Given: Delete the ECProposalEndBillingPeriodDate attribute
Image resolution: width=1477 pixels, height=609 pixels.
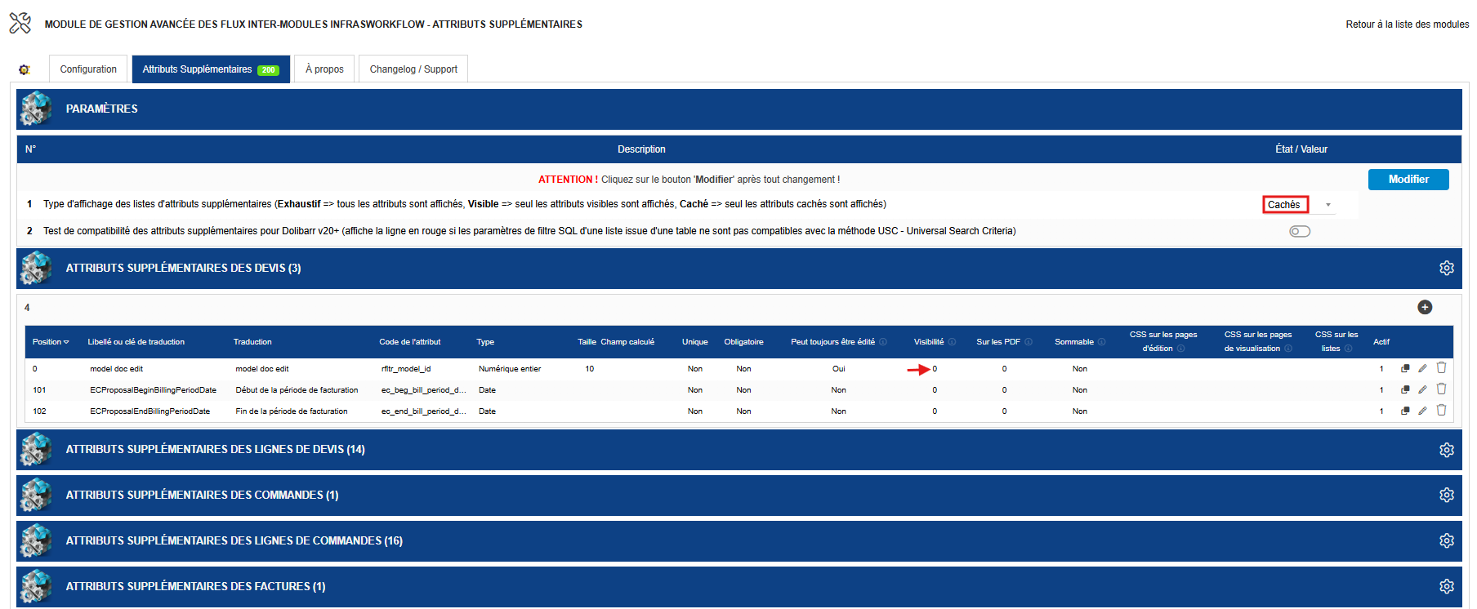Looking at the screenshot, I should click(1441, 410).
